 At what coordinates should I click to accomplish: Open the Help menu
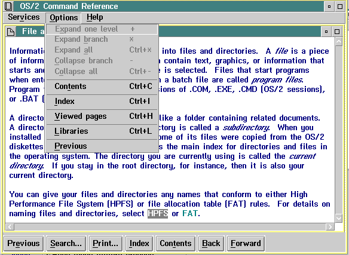(x=95, y=17)
